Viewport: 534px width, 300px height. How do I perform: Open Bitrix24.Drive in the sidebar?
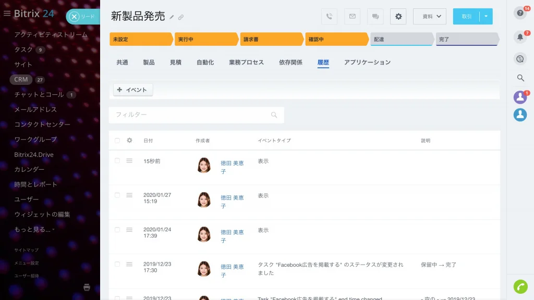point(34,154)
